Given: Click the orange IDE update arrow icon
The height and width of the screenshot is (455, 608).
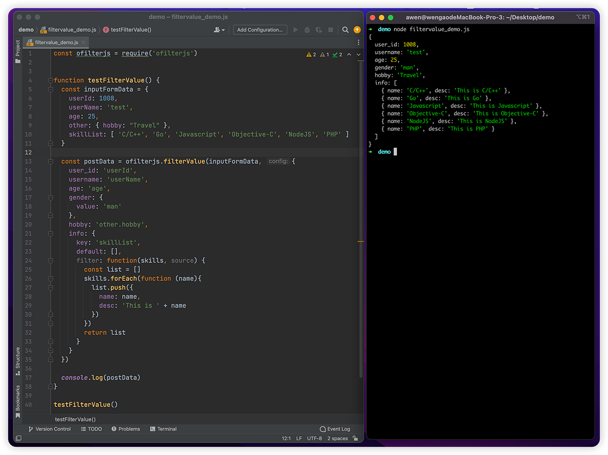Looking at the screenshot, I should click(357, 30).
